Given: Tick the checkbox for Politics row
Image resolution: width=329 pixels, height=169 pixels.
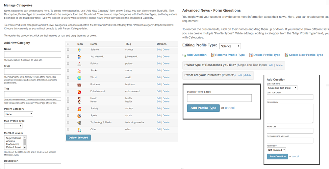Looking at the screenshot, I should (68, 64).
